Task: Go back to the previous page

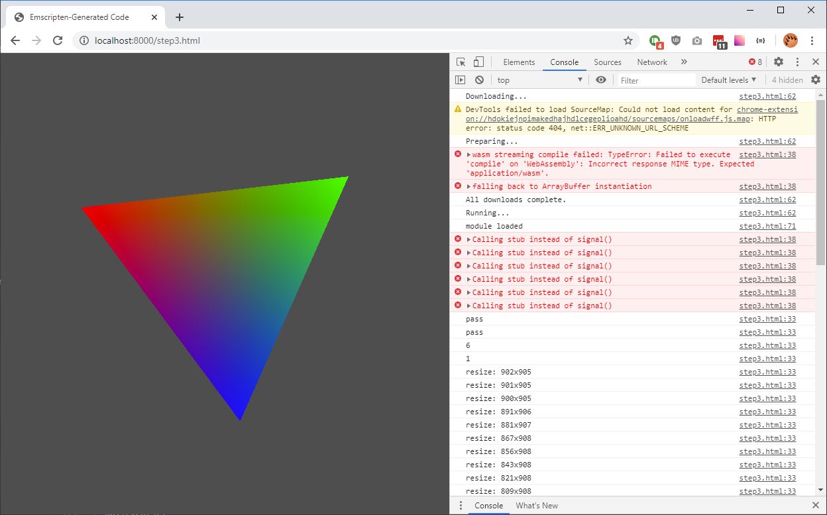Action: pos(15,40)
